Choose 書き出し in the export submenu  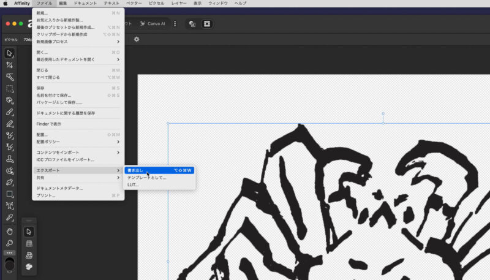click(159, 170)
